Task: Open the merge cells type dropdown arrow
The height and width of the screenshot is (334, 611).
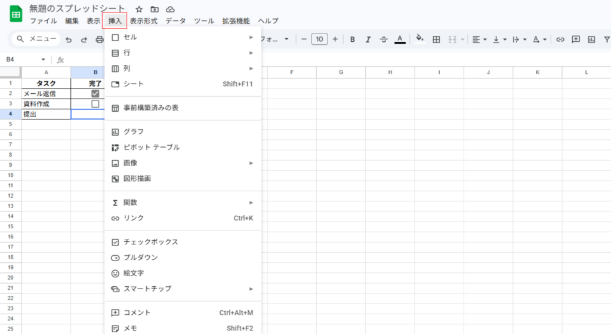Action: click(x=462, y=39)
